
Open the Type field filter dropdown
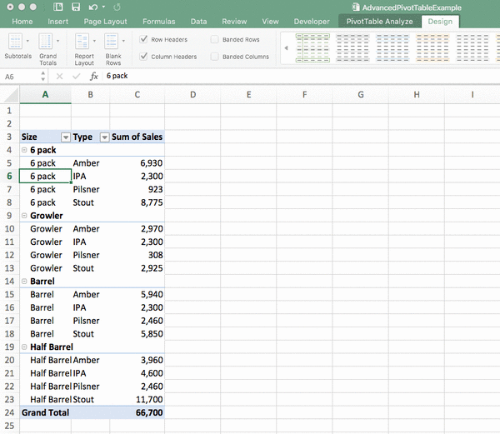click(104, 137)
